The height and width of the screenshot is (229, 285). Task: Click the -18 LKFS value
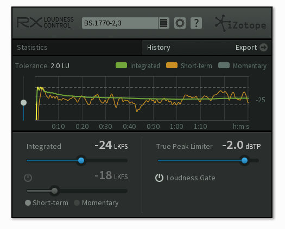111,175
